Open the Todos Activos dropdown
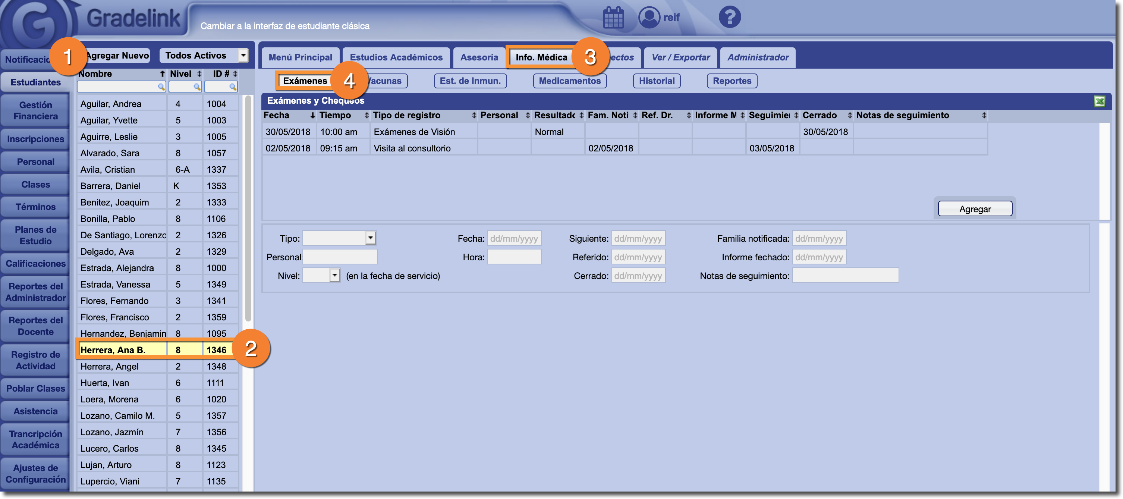 point(243,56)
